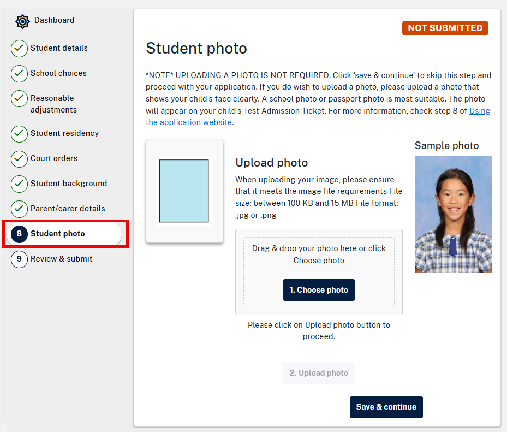Click the School choices checkmark icon

pos(19,73)
